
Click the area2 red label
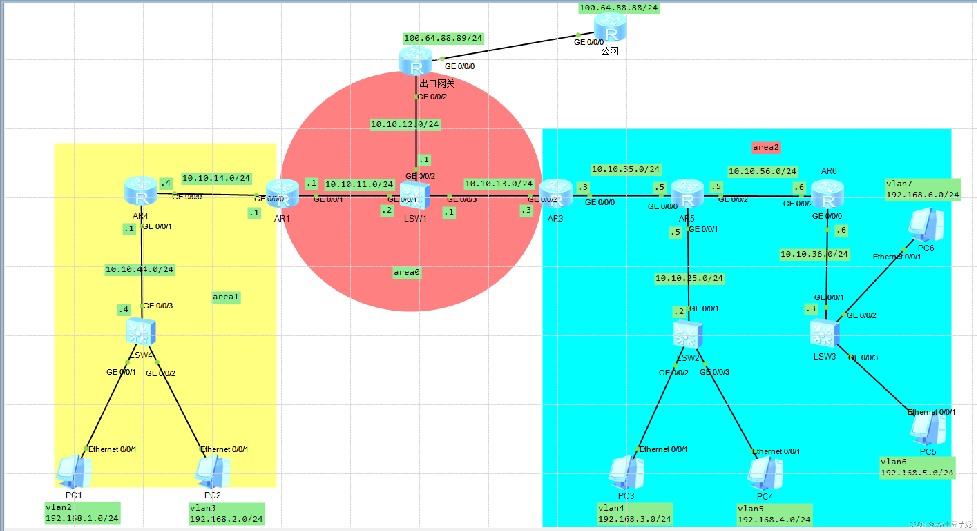click(x=766, y=147)
